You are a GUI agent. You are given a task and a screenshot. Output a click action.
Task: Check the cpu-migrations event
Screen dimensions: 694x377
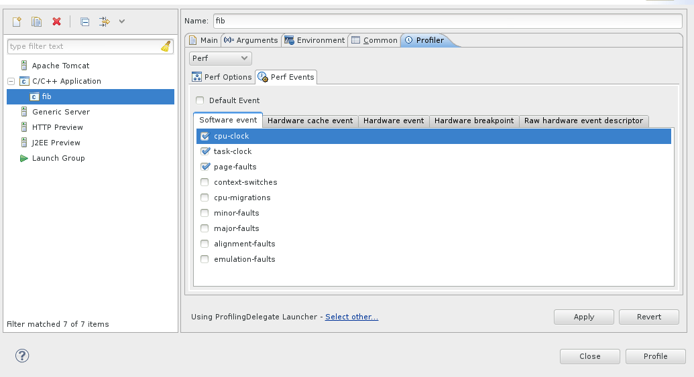point(205,198)
